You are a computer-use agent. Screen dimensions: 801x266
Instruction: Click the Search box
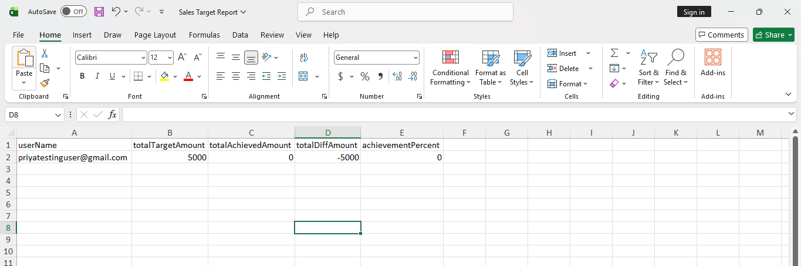[405, 12]
